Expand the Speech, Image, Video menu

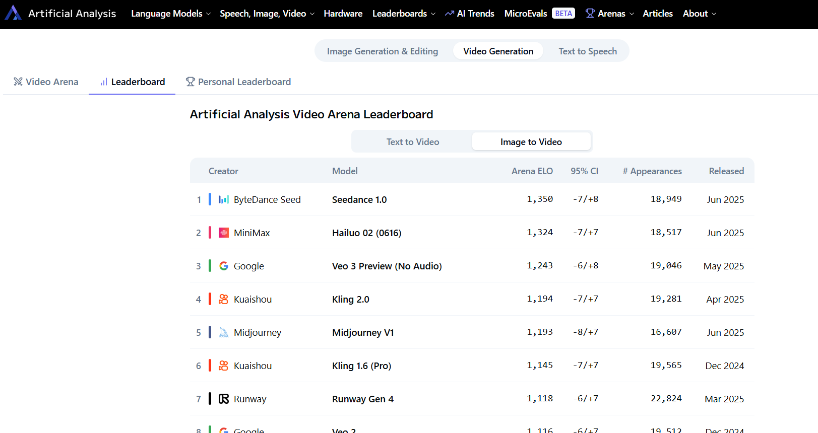click(267, 14)
